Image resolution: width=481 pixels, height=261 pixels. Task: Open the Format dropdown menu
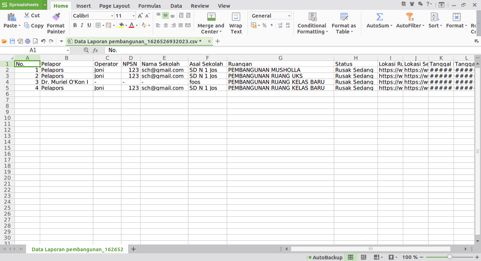click(457, 21)
